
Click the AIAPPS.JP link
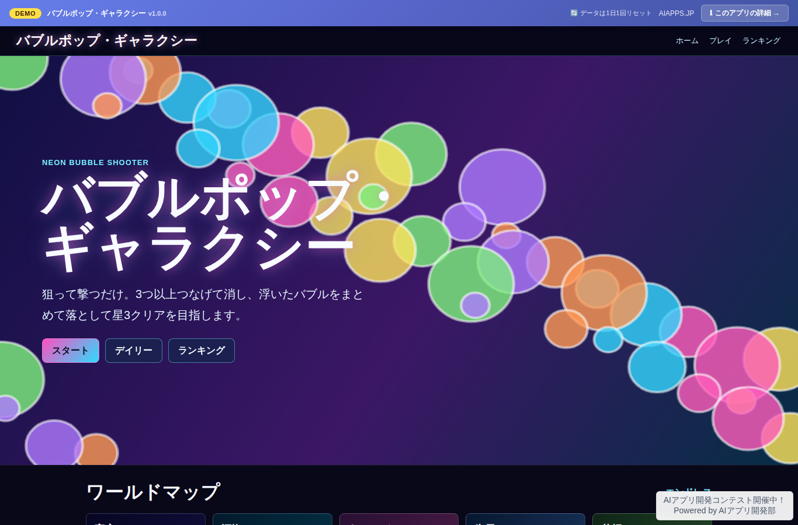point(676,13)
